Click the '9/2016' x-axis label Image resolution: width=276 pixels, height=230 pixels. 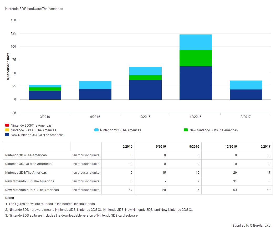[x=145, y=117]
